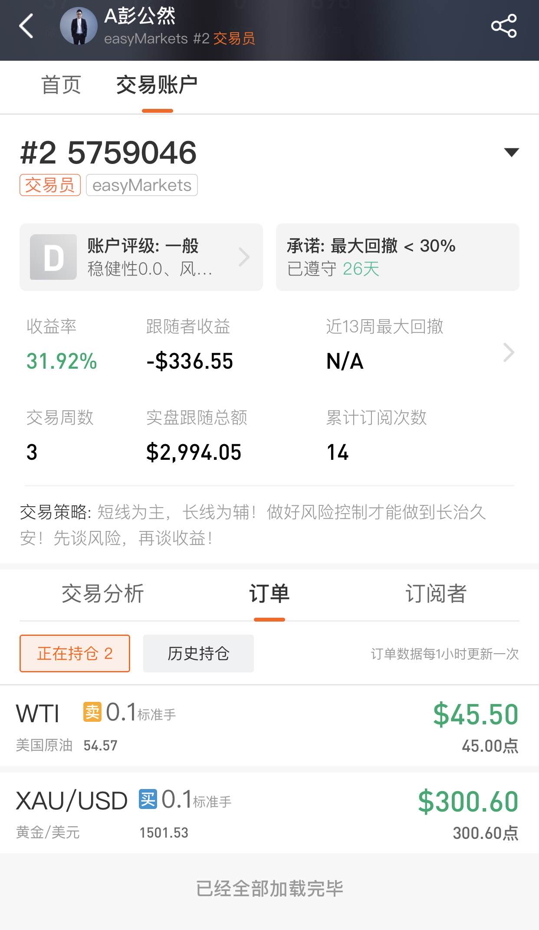539x930 pixels.
Task: Select the 订单 tab
Action: 269,593
